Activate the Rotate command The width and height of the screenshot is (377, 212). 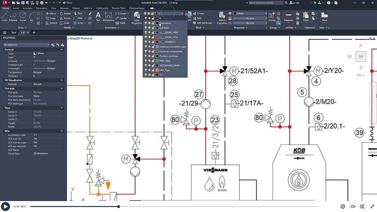(x=66, y=13)
